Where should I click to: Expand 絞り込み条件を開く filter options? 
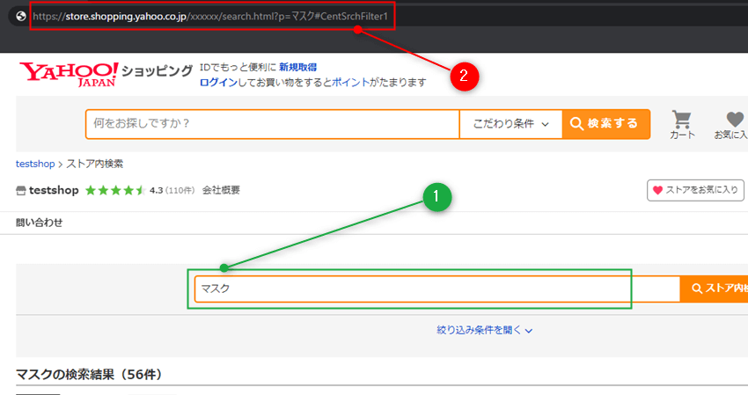click(x=485, y=330)
